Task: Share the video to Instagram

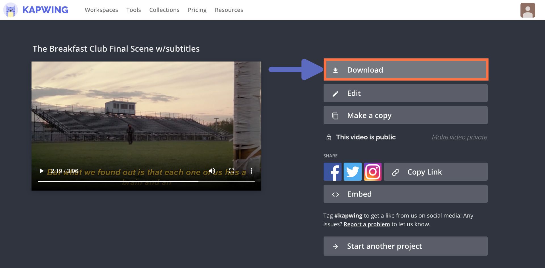Action: click(x=373, y=172)
